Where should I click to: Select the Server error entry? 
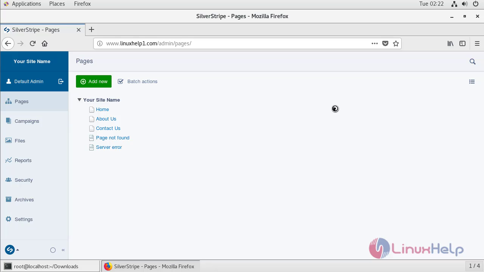tap(109, 147)
